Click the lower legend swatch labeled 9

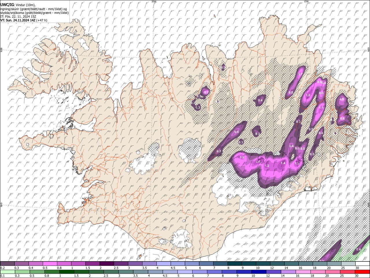pyautogui.click(x=244, y=272)
